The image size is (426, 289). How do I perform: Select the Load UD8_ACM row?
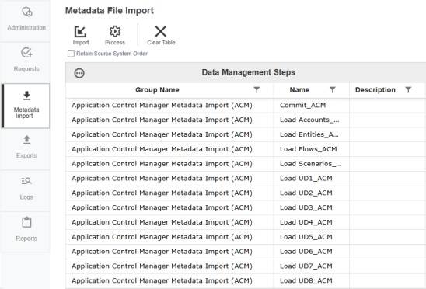tap(246, 280)
